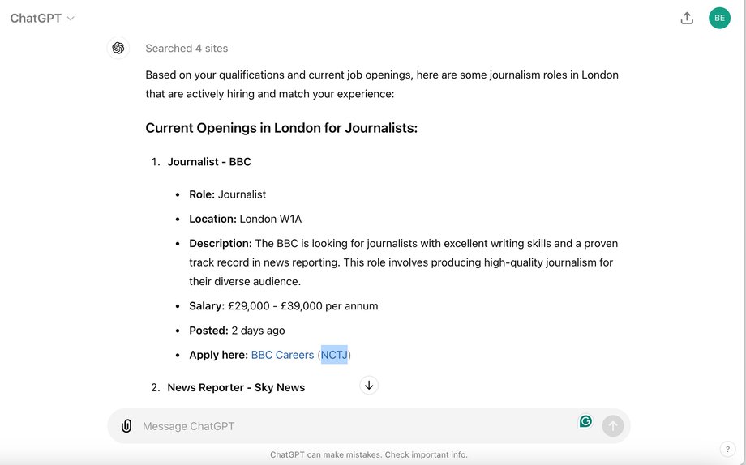Click the News Reporter - Sky News heading

click(236, 387)
